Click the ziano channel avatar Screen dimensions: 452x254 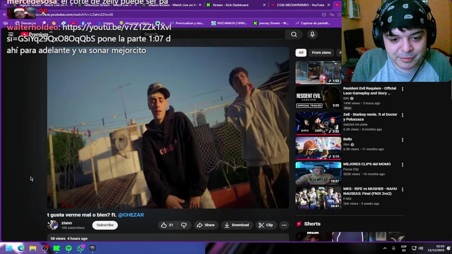(x=53, y=225)
